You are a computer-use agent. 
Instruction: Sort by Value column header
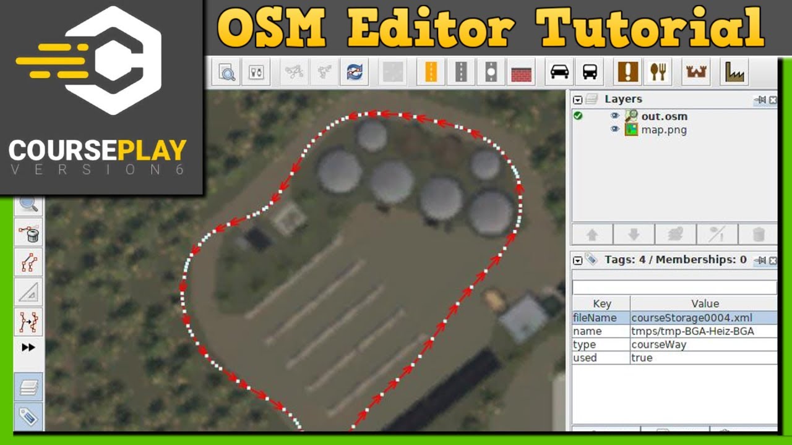(x=704, y=303)
